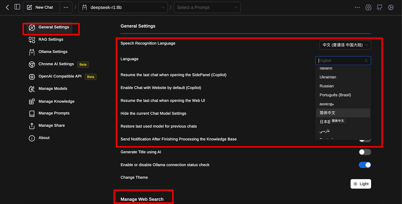
Task: Click the Change Theme label
Action: point(134,178)
